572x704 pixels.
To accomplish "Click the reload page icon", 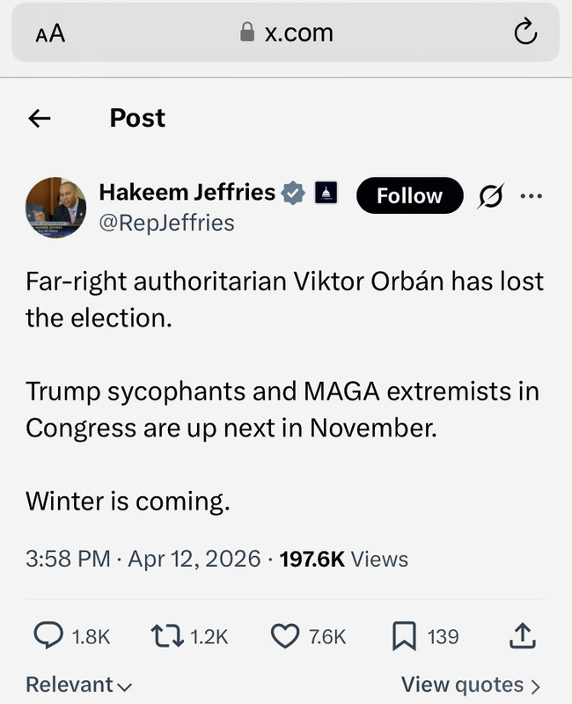I will [525, 32].
